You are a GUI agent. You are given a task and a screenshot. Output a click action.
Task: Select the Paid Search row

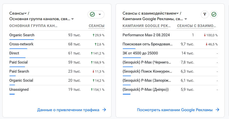point(57,71)
